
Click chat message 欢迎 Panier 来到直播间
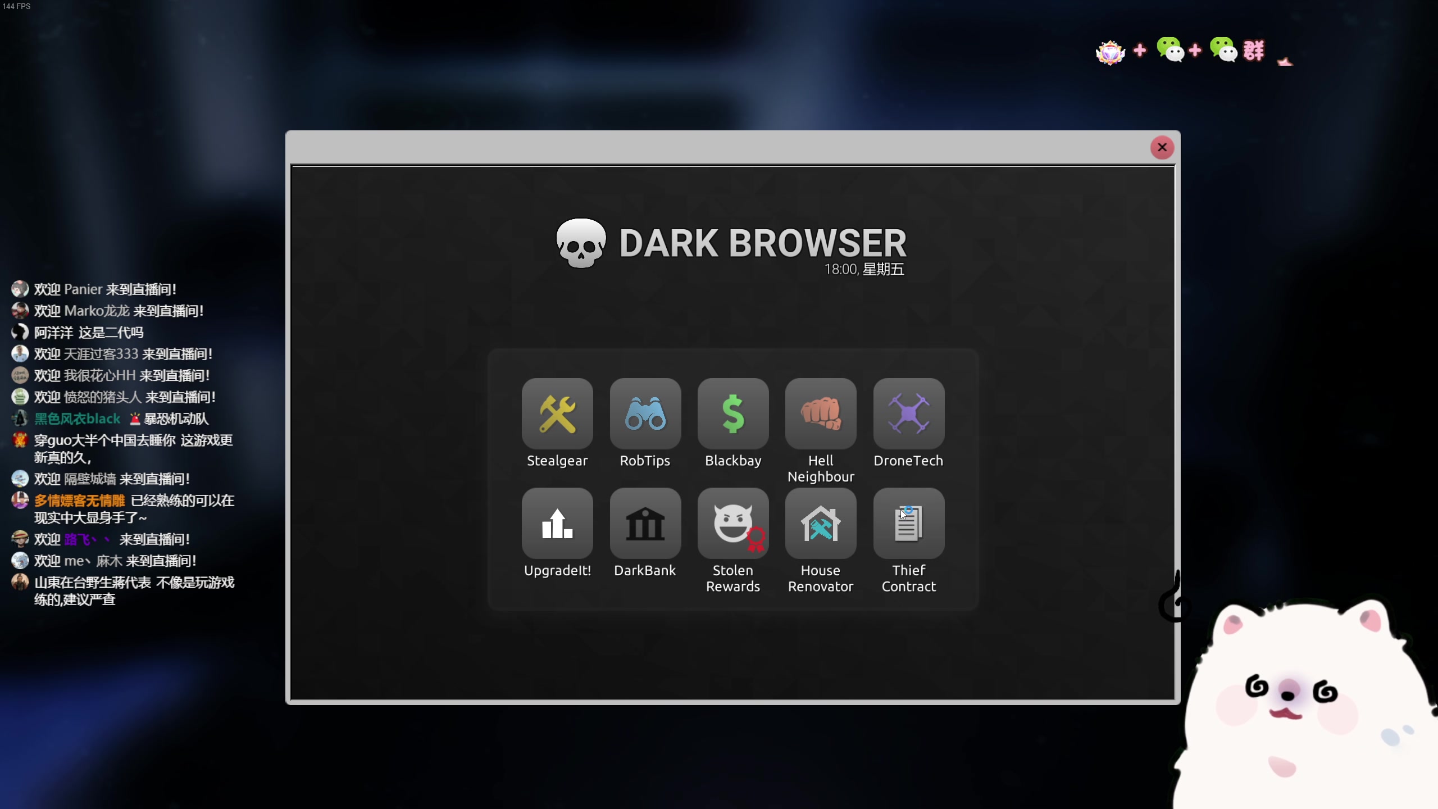tap(105, 289)
